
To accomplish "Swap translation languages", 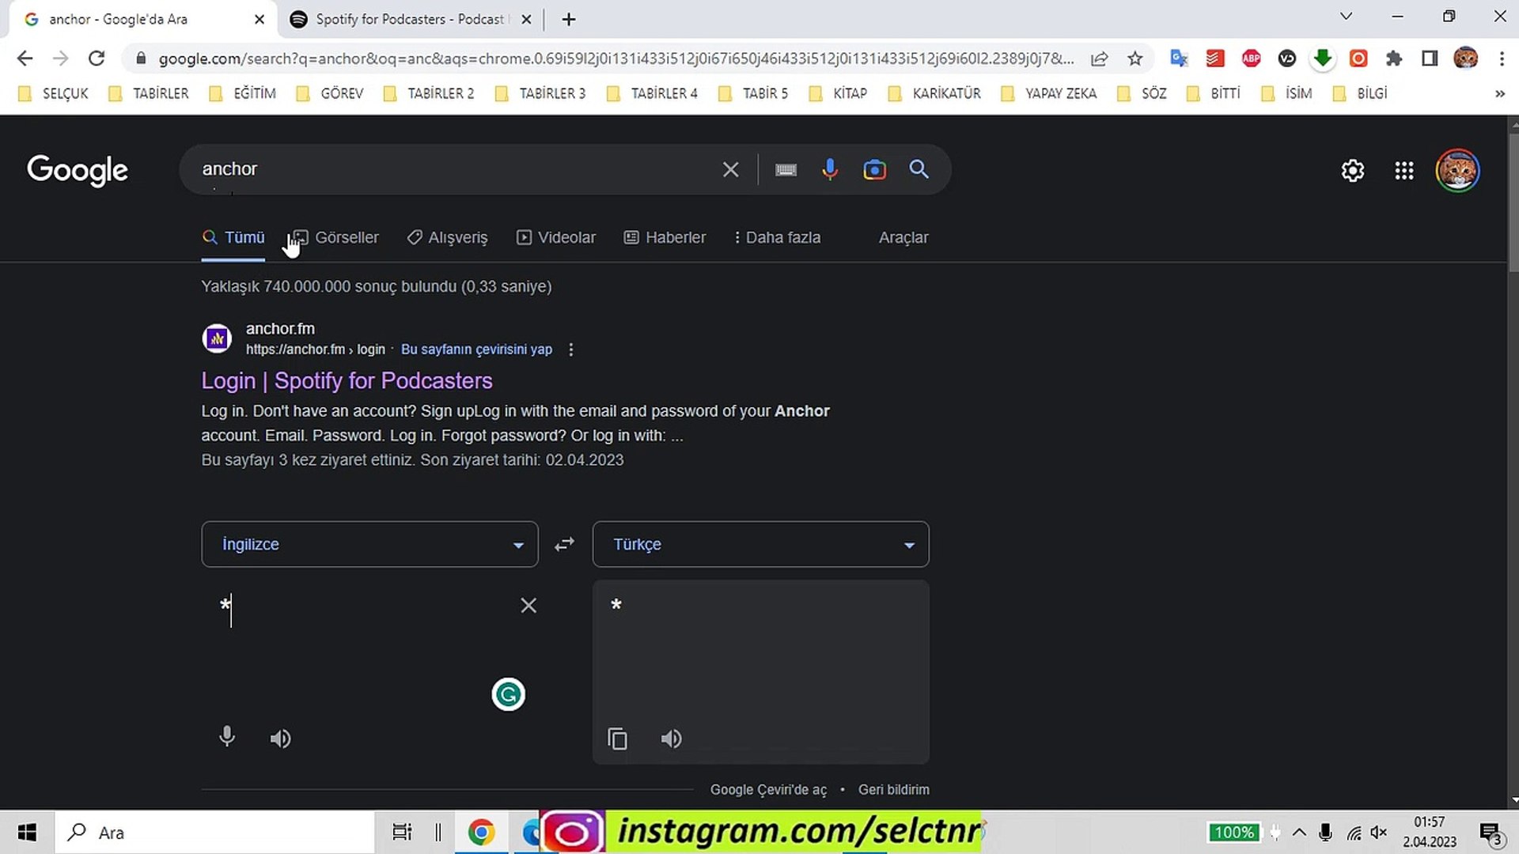I will [564, 544].
